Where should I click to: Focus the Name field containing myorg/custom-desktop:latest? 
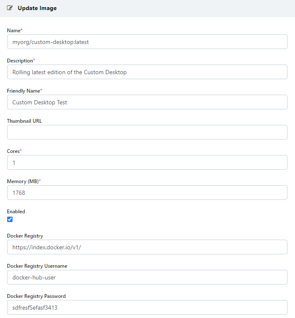pos(147,42)
